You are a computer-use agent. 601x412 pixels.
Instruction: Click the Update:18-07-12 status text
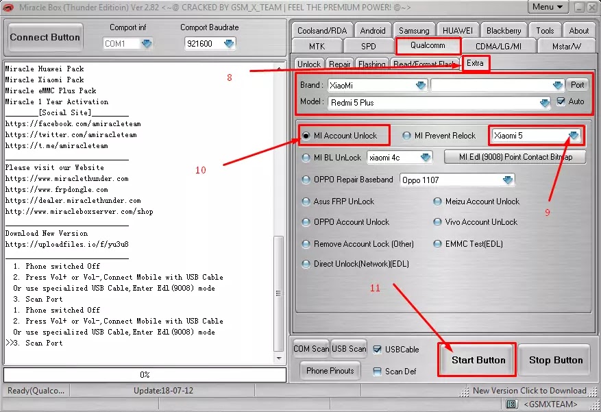point(163,391)
